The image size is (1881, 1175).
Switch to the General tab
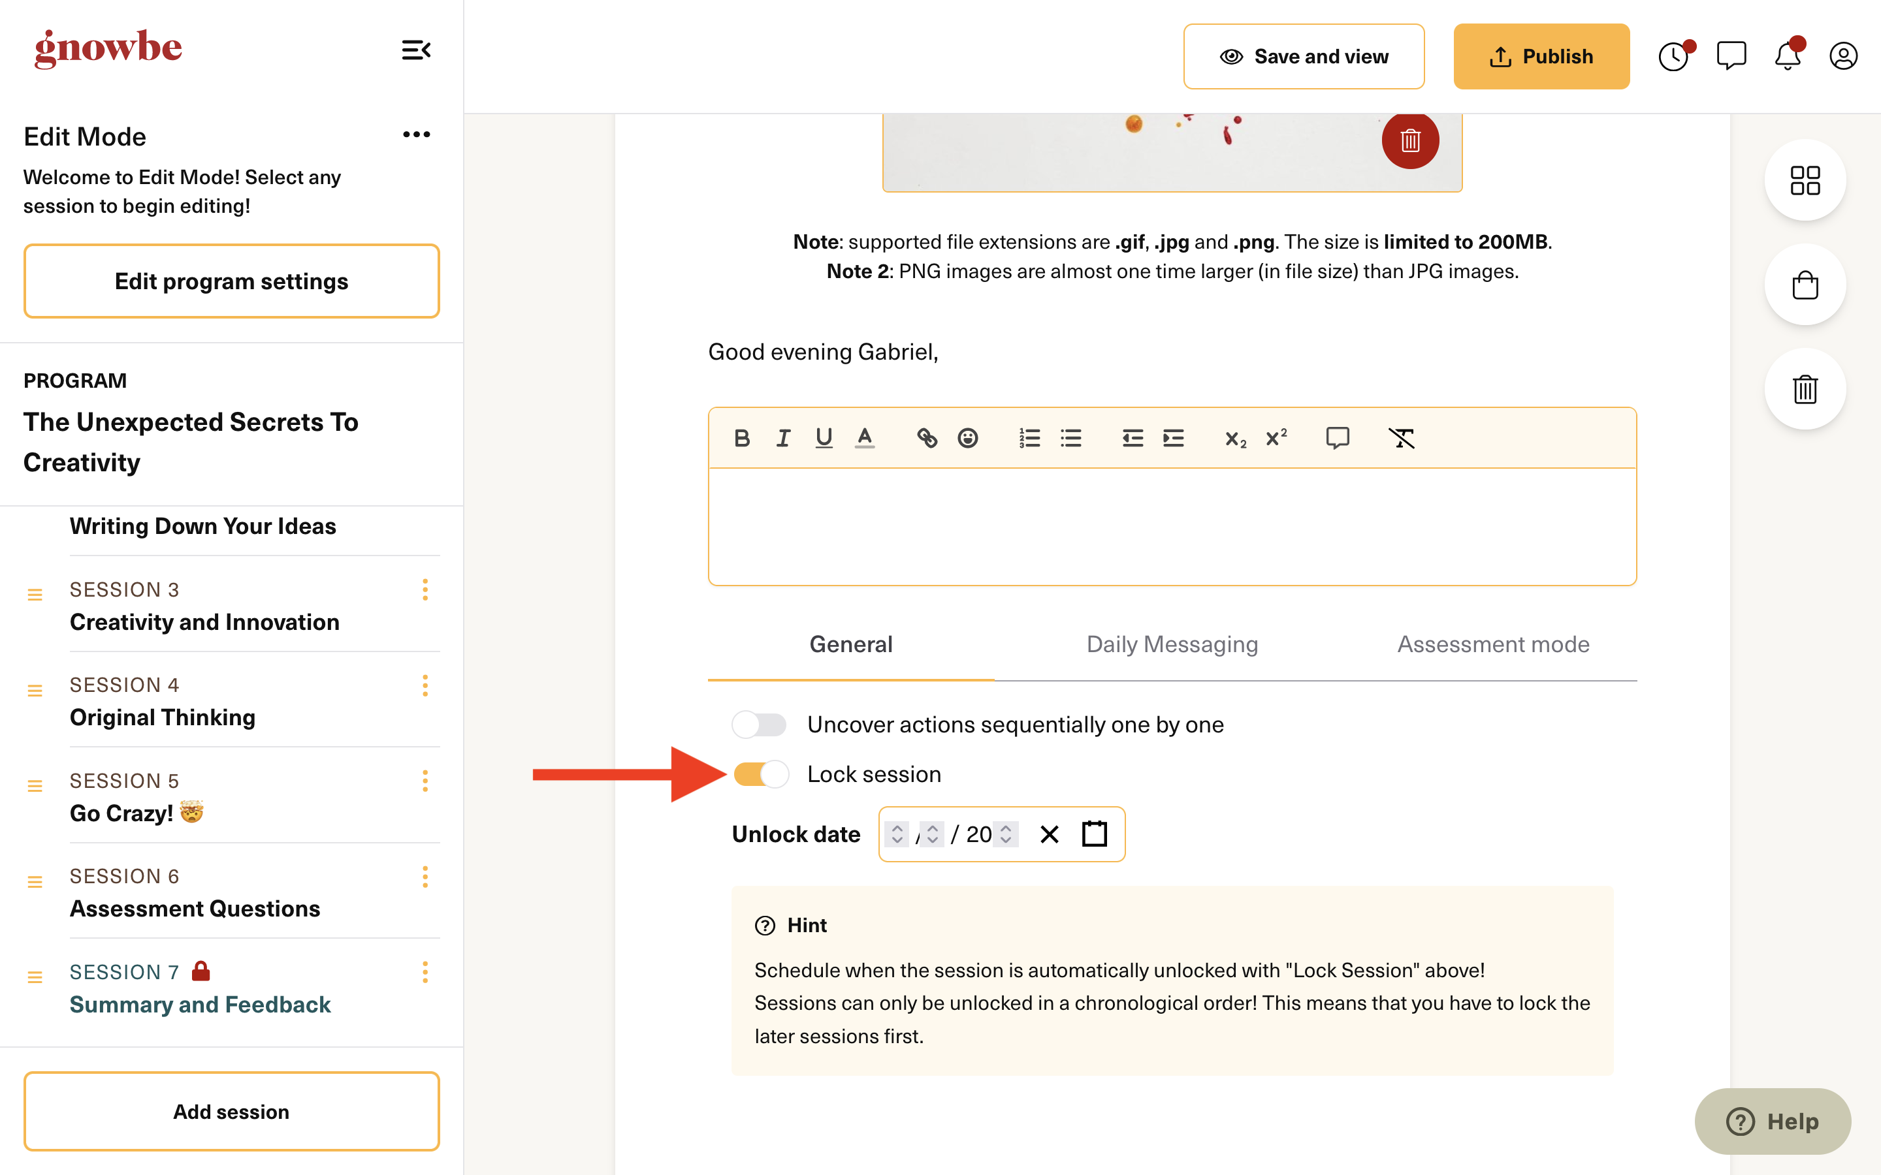click(851, 644)
